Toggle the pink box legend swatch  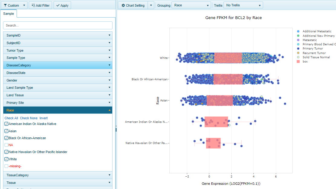(x=298, y=62)
